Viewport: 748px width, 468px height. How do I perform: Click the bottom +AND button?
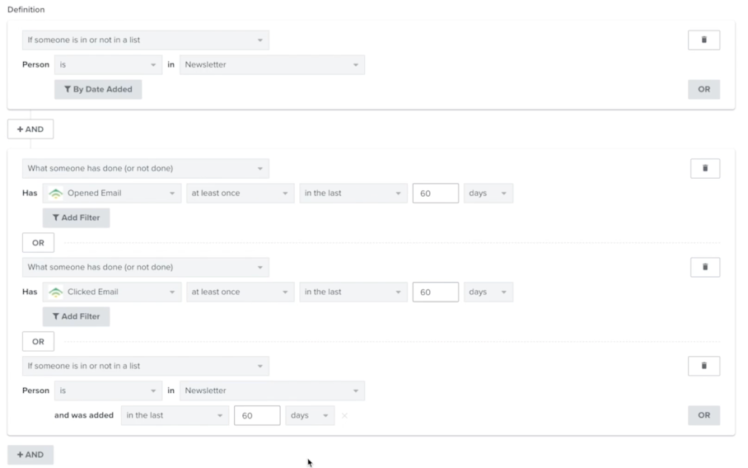click(30, 455)
